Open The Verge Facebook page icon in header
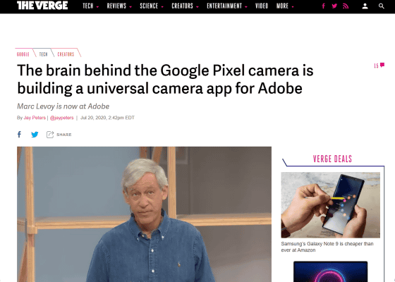The height and width of the screenshot is (282, 395). point(324,6)
